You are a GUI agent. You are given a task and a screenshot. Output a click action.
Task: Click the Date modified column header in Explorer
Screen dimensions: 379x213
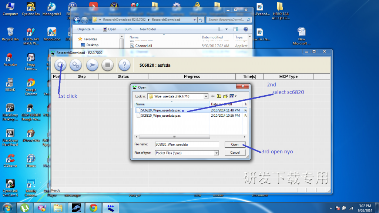point(212,37)
